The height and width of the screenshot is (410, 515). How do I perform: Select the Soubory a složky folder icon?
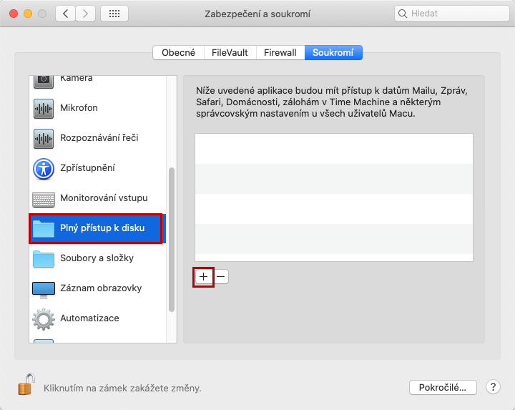tap(44, 258)
